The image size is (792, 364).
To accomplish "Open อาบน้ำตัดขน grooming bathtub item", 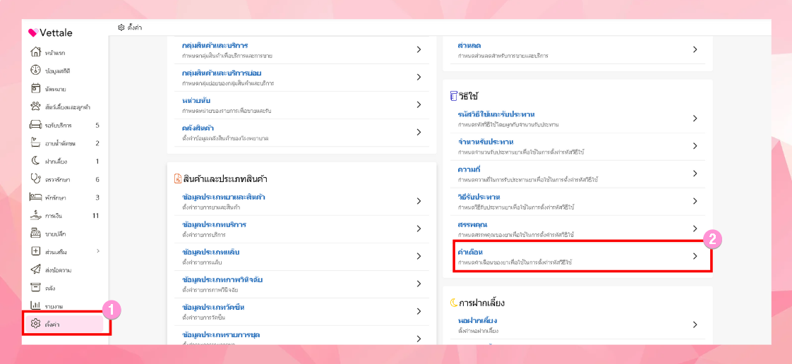I will click(65, 143).
